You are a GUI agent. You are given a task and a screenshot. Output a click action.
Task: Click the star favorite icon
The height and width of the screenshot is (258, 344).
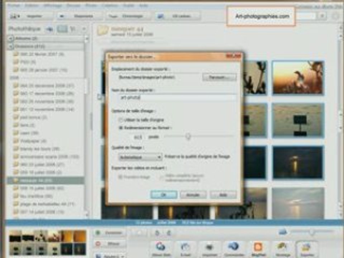click(x=139, y=233)
